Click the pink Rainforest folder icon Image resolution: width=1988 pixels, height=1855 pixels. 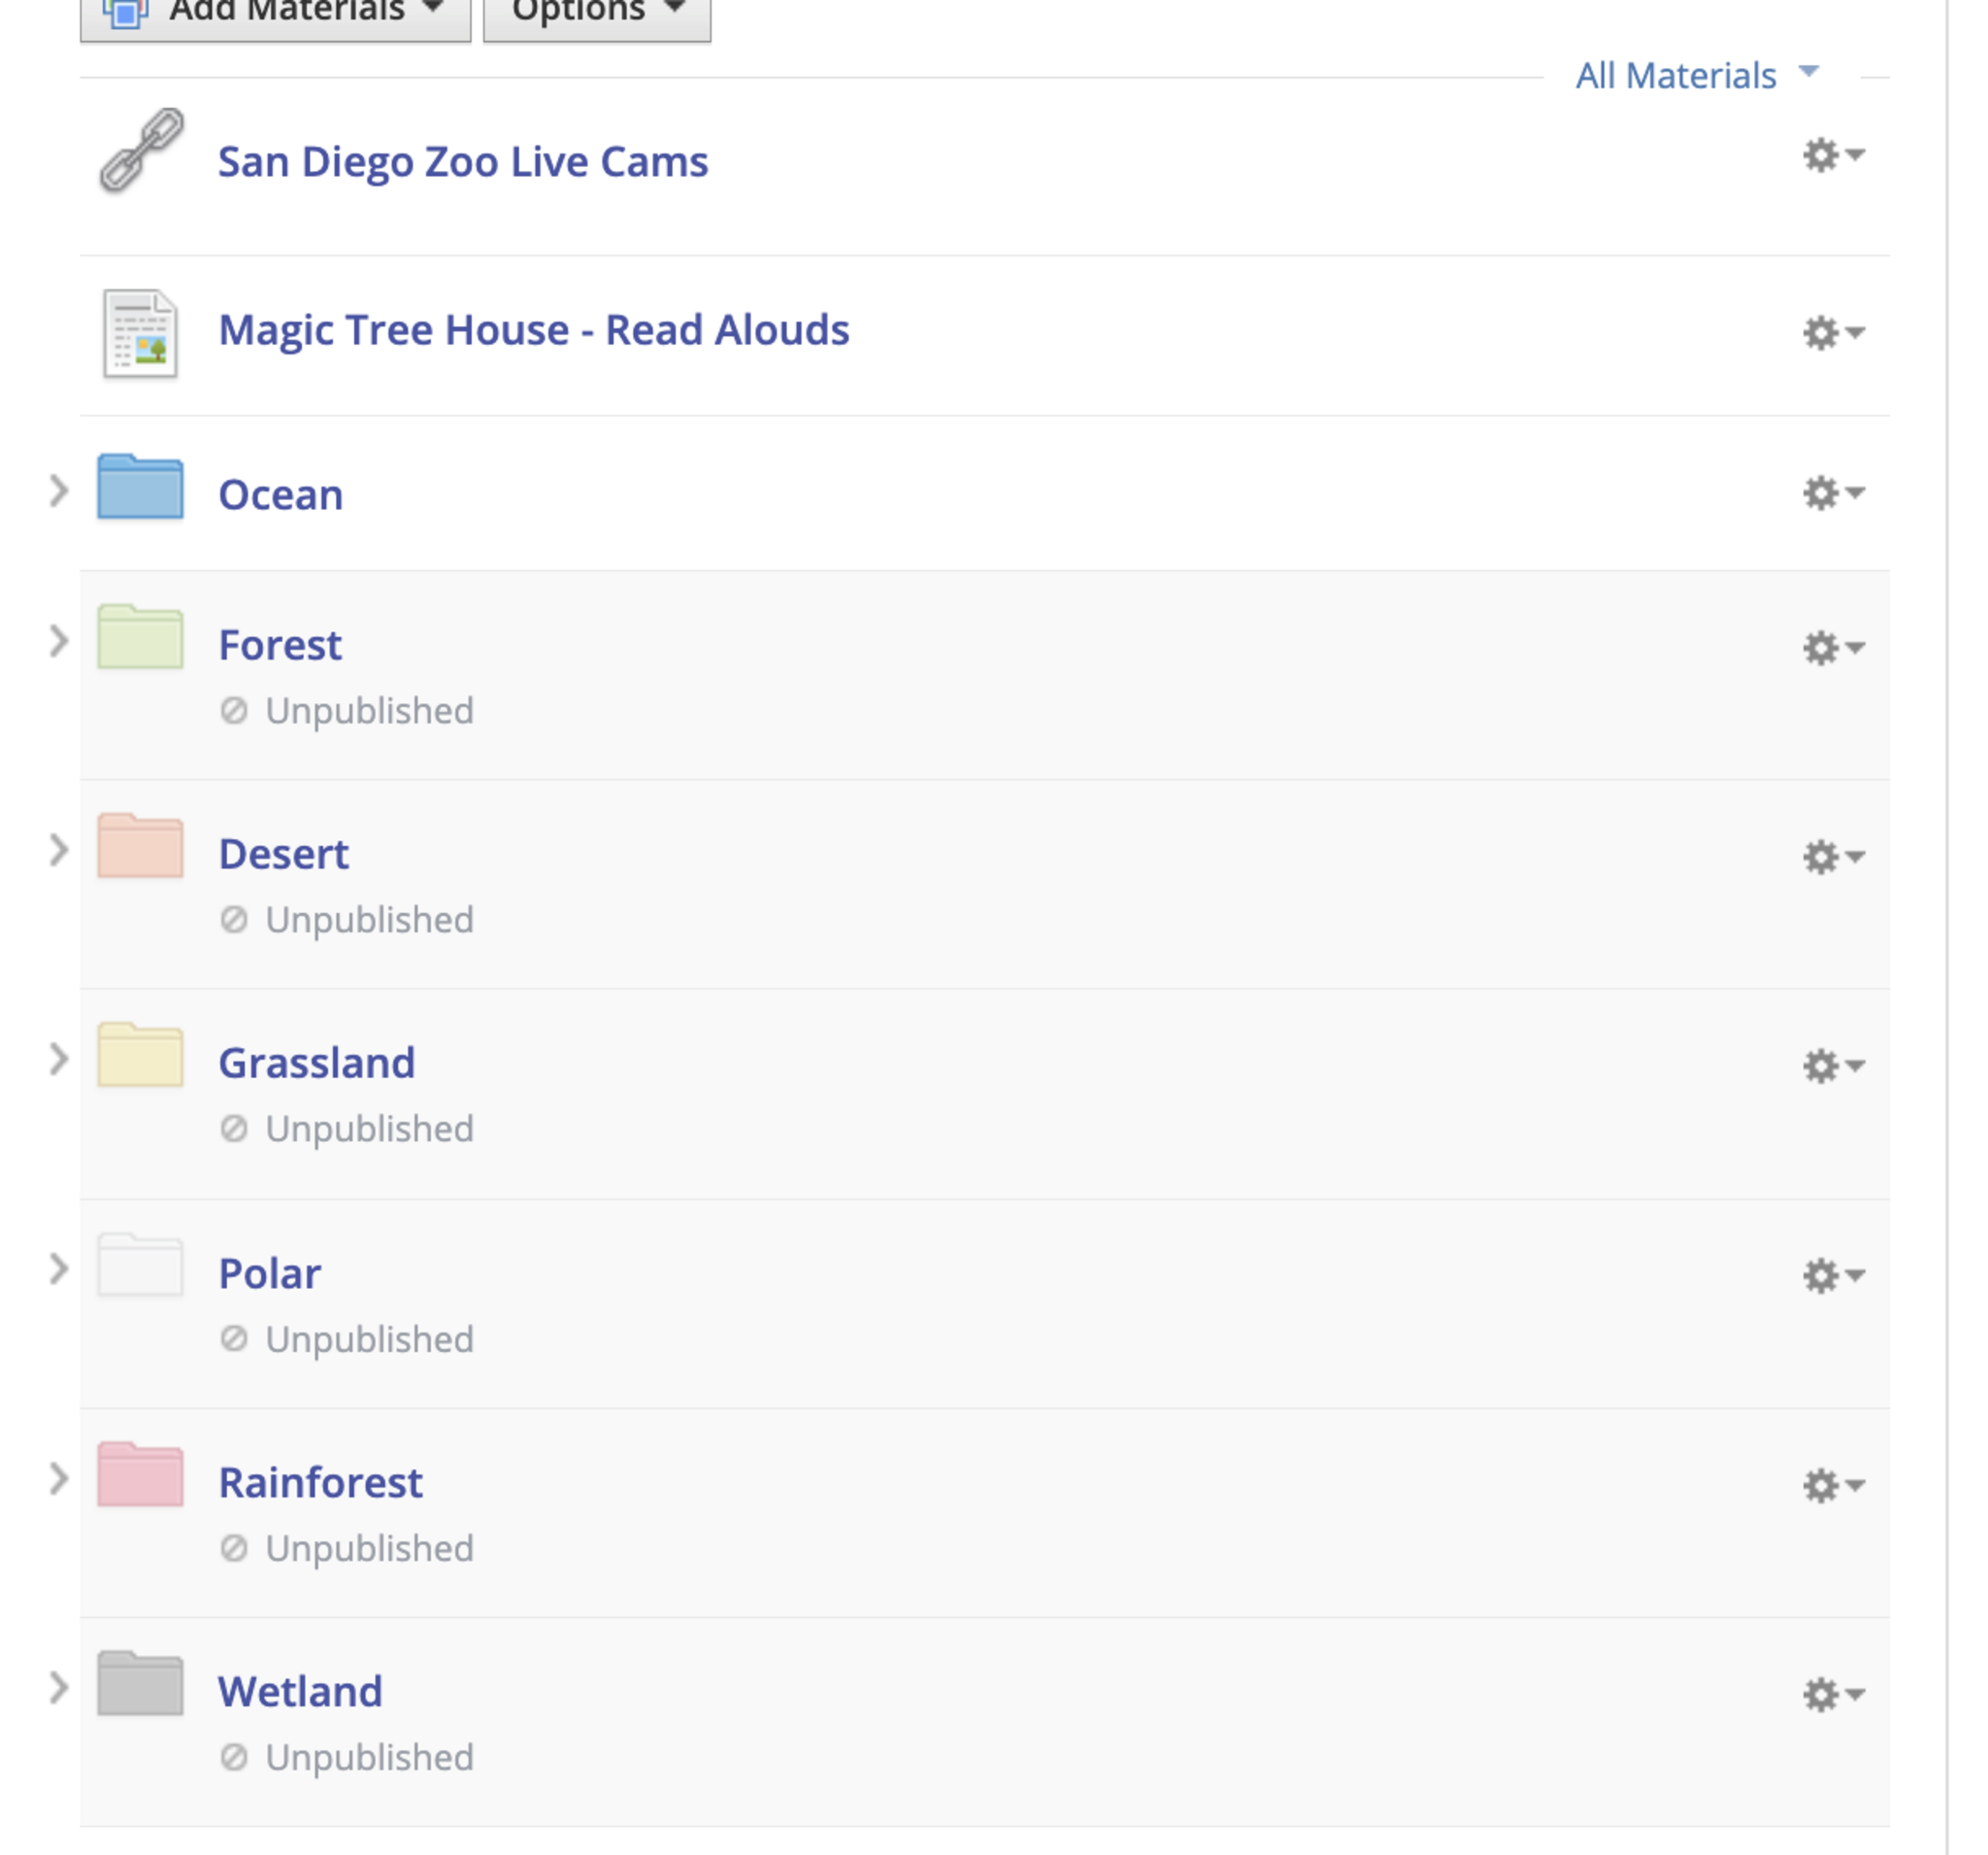pyautogui.click(x=140, y=1475)
